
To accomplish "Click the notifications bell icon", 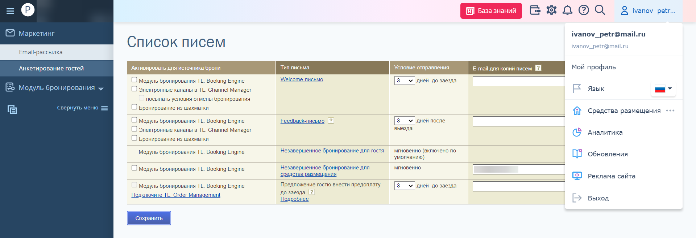I will pos(567,10).
